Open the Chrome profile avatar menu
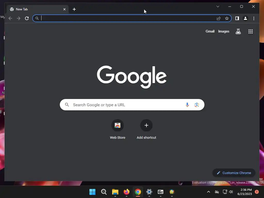This screenshot has height=198, width=264. click(245, 18)
